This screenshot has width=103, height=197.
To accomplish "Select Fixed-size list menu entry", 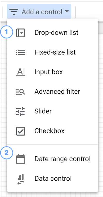I will [53, 52].
